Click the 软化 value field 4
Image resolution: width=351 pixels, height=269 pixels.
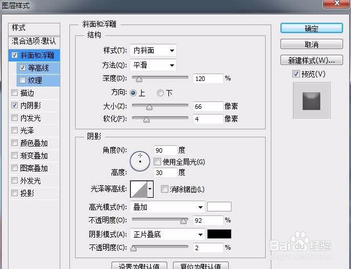point(208,119)
